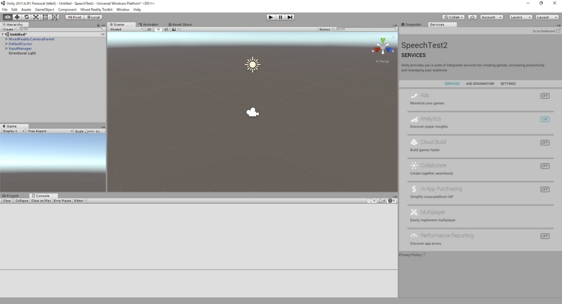The width and height of the screenshot is (562, 304).
Task: Toggle scene lighting sun icon
Action: tap(159, 30)
